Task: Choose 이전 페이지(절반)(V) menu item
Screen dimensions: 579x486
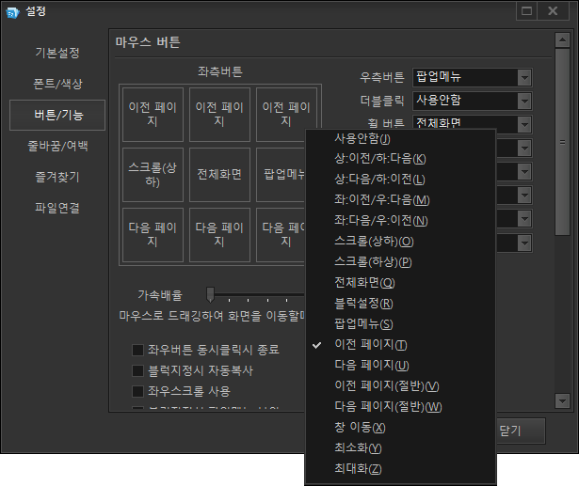Action: coord(400,386)
